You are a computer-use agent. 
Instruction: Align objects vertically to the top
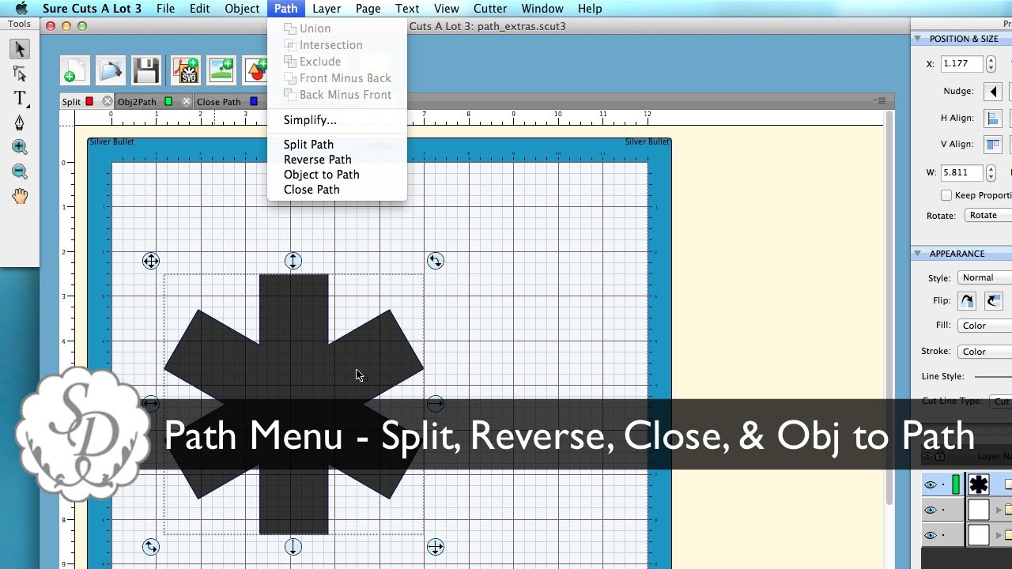[x=994, y=145]
